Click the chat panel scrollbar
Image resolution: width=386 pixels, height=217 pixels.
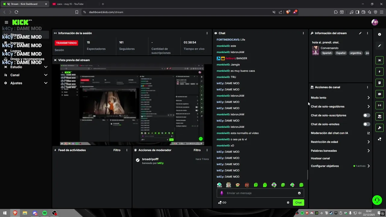click(307, 175)
